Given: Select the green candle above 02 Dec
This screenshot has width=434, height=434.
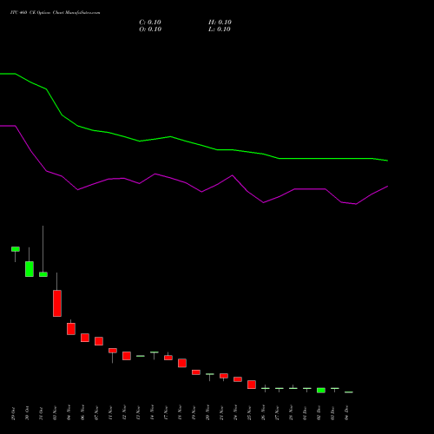Looking at the screenshot, I should 321,391.
